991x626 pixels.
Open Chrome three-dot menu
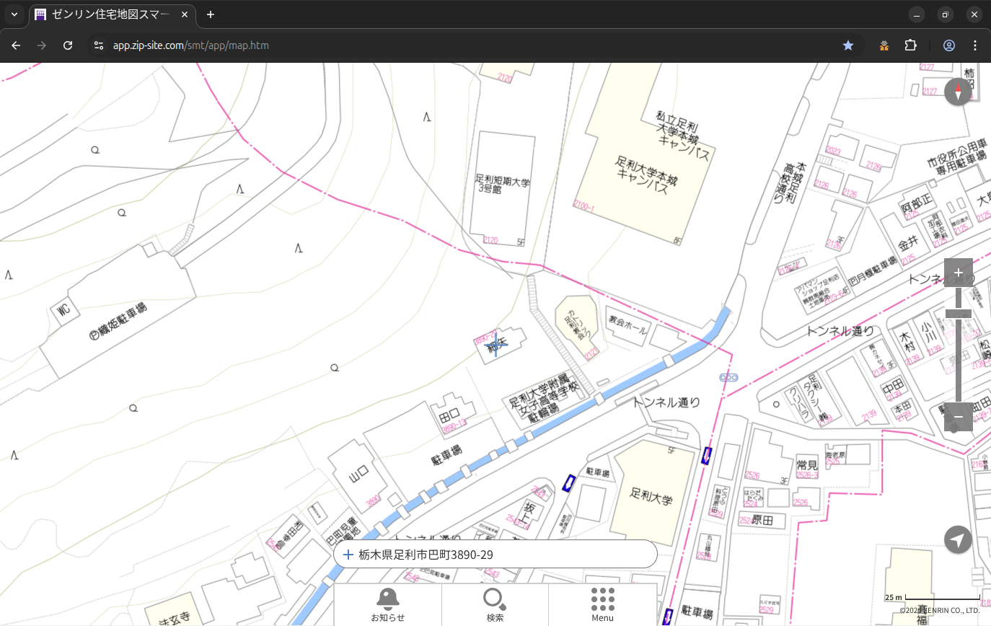click(x=975, y=45)
